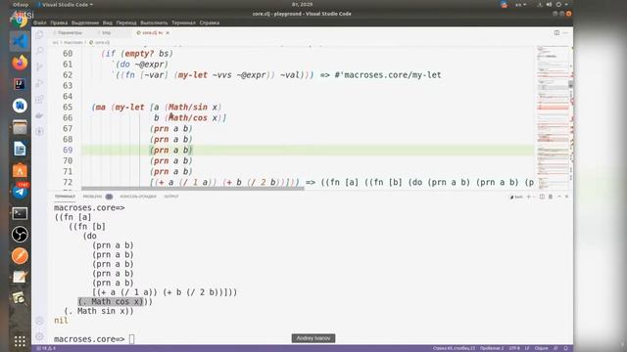Open the Вид menu
The image size is (627, 352).
click(x=107, y=22)
